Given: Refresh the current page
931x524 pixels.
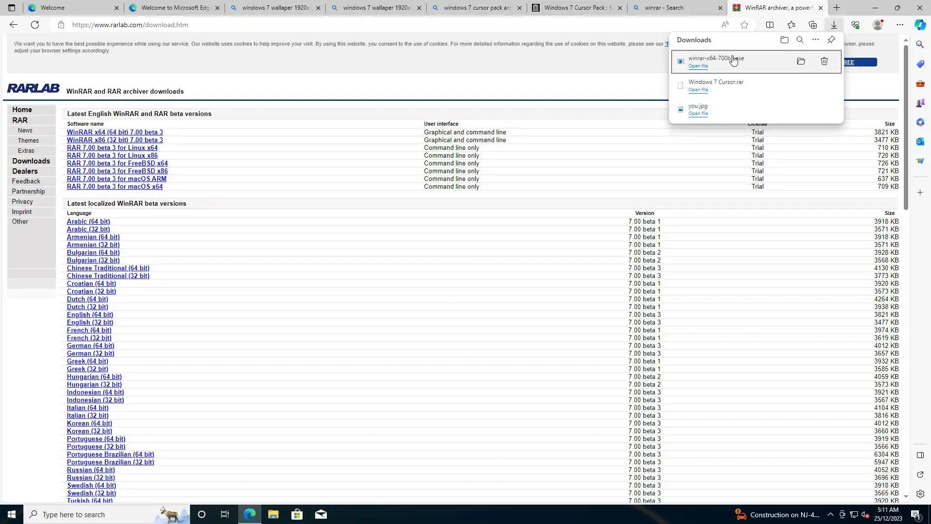Looking at the screenshot, I should (35, 25).
